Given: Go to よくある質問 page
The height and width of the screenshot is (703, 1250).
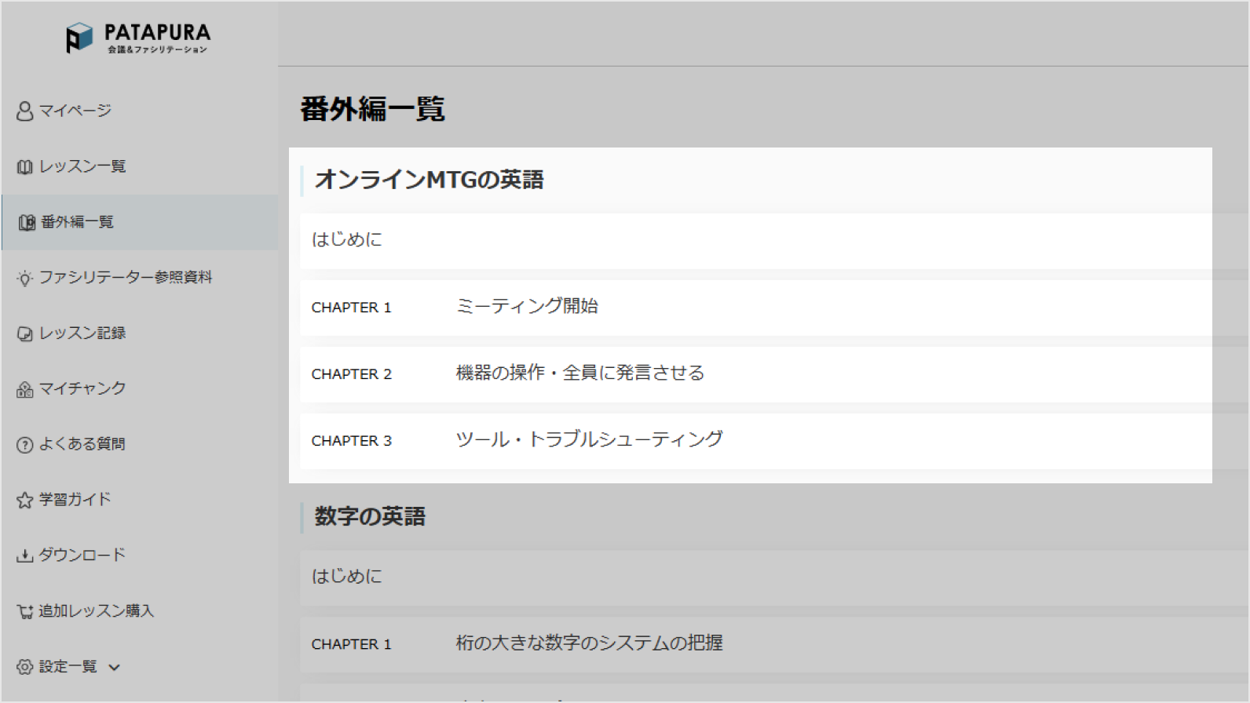Looking at the screenshot, I should pos(82,444).
